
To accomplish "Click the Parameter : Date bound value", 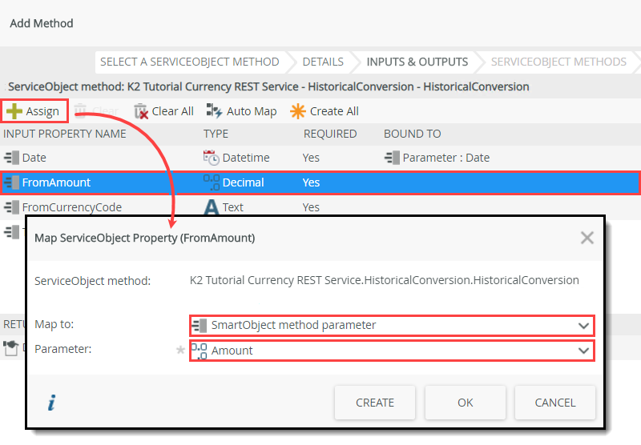I will 446,158.
